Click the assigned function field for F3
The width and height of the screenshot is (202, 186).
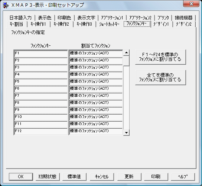(96, 68)
